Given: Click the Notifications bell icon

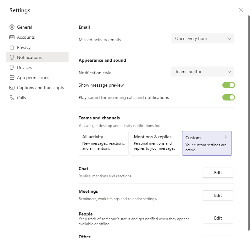Looking at the screenshot, I should pos(12,57).
